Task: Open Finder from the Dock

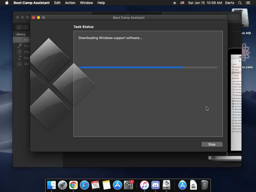Action: click(x=51, y=185)
